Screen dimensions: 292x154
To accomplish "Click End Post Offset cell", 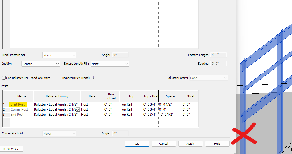I will click(190, 115).
